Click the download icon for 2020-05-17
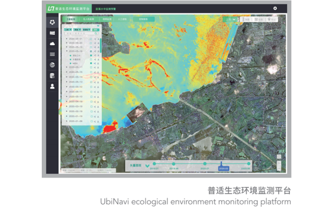 pyautogui.click(x=98, y=67)
